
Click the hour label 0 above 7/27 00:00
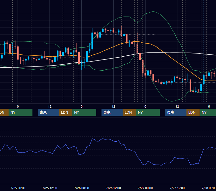pyautogui.click(x=145, y=107)
